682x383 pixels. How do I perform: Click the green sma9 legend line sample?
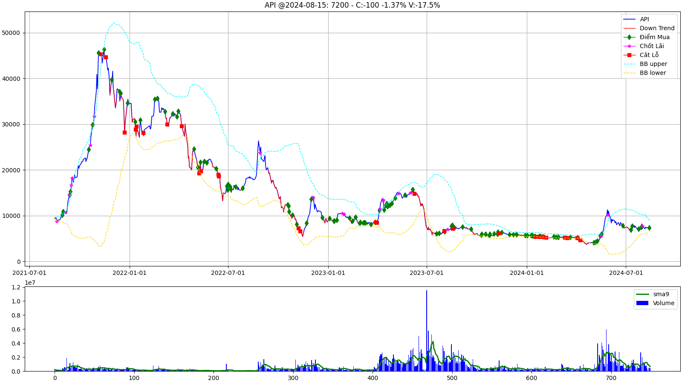pyautogui.click(x=642, y=294)
